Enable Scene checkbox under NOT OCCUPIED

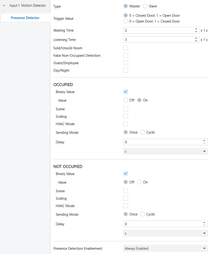point(126,191)
